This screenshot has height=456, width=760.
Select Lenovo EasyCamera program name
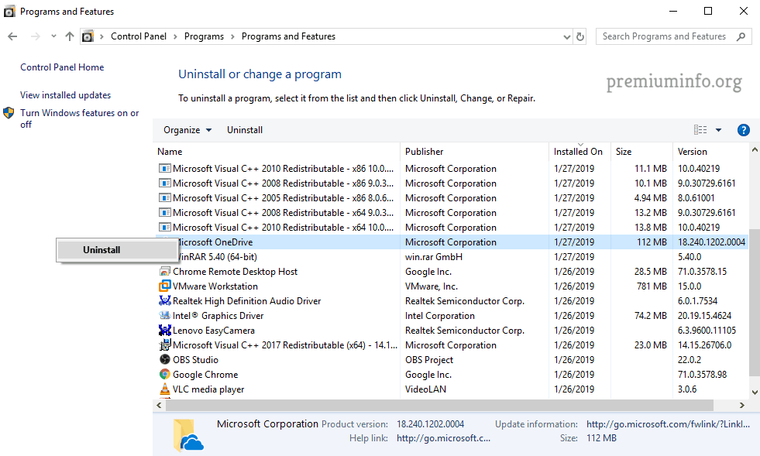coord(214,331)
